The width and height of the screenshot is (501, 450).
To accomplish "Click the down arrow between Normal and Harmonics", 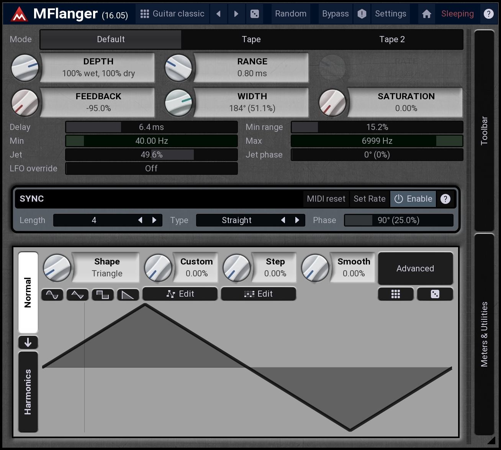I will pos(28,342).
